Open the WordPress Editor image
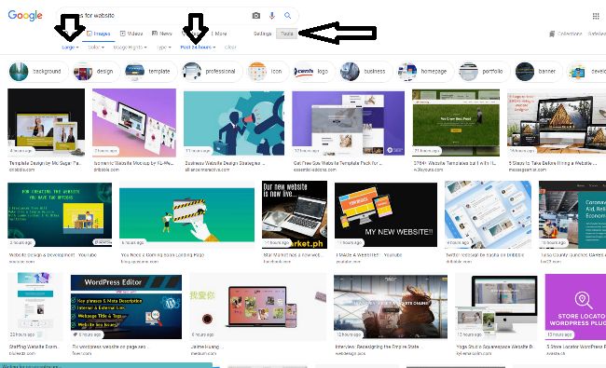The image size is (606, 368). click(x=126, y=307)
